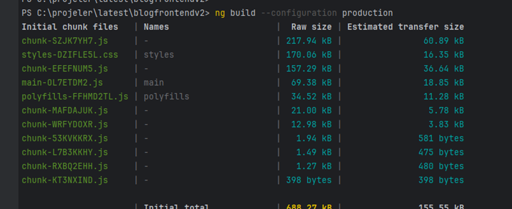Click file name main-OL7ETDM2.js

coord(62,83)
